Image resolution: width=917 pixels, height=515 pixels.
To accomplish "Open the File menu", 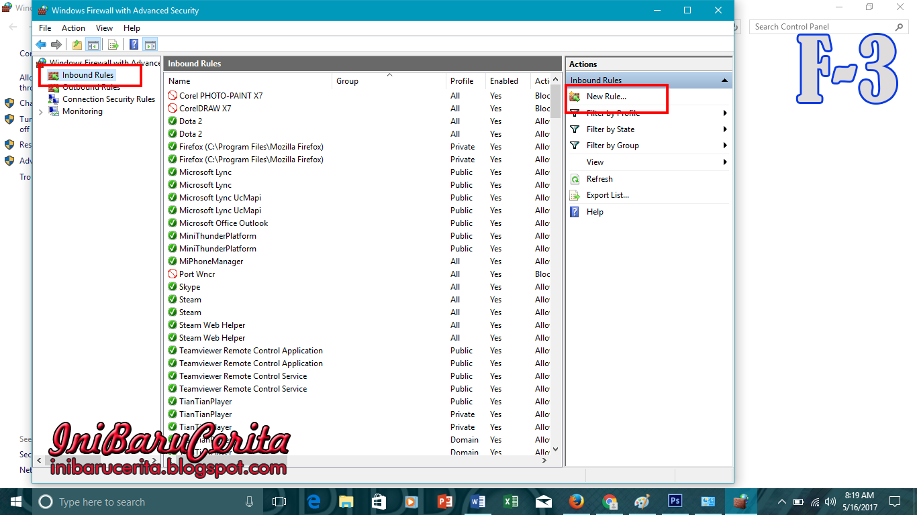I will click(45, 28).
